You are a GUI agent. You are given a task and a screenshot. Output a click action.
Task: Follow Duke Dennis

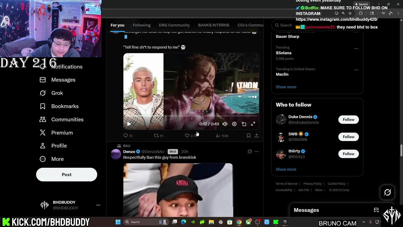349,119
